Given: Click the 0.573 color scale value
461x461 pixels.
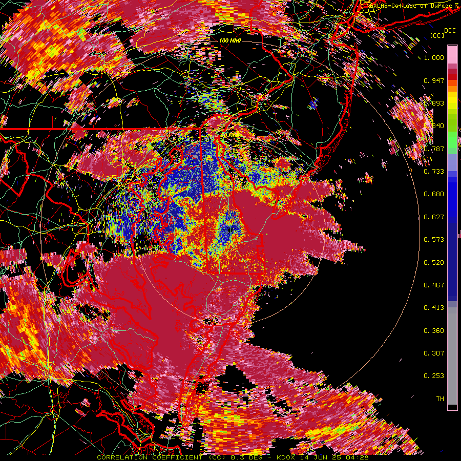Looking at the screenshot, I should (434, 240).
